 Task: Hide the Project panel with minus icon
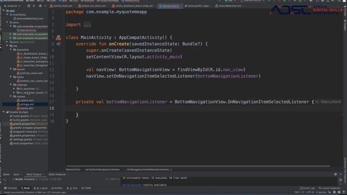[46, 6]
